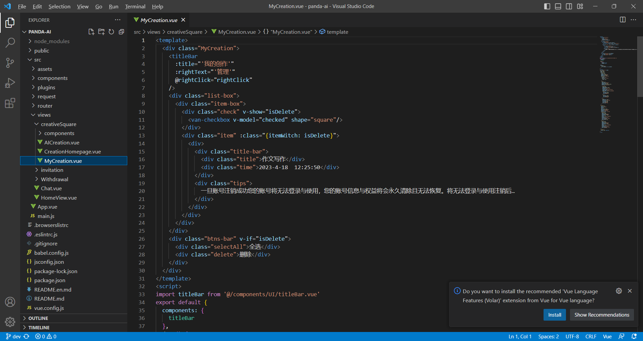This screenshot has width=643, height=341.
Task: Close the MyCreation.vue editor tab
Action: tap(183, 20)
